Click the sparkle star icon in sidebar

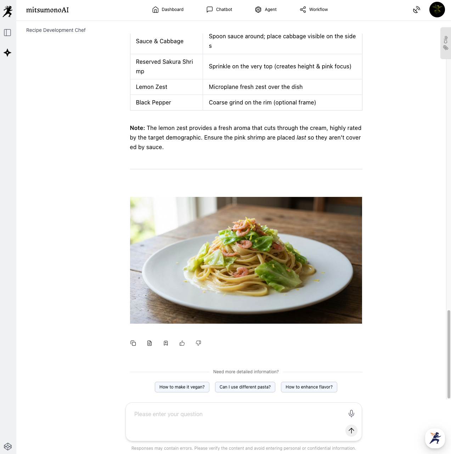point(7,53)
